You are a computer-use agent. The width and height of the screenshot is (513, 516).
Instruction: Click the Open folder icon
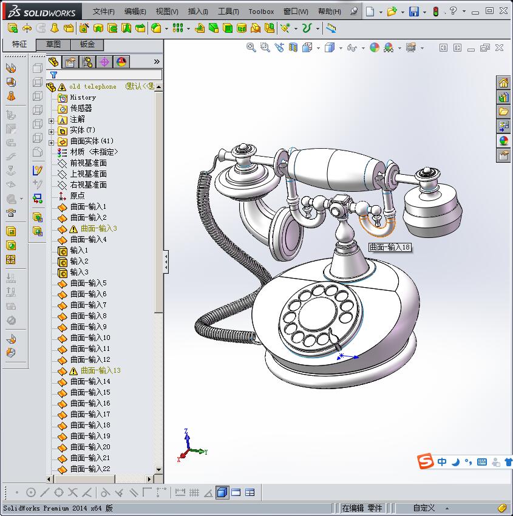(392, 12)
